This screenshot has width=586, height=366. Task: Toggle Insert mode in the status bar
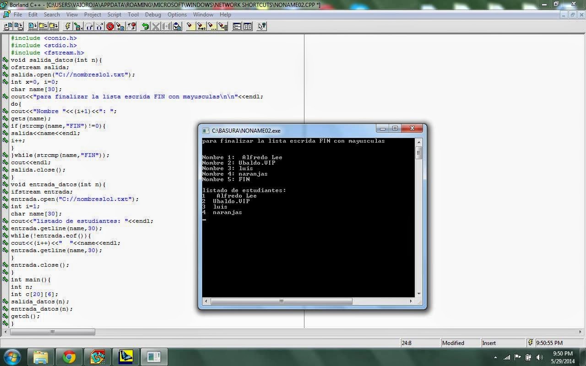click(x=489, y=343)
